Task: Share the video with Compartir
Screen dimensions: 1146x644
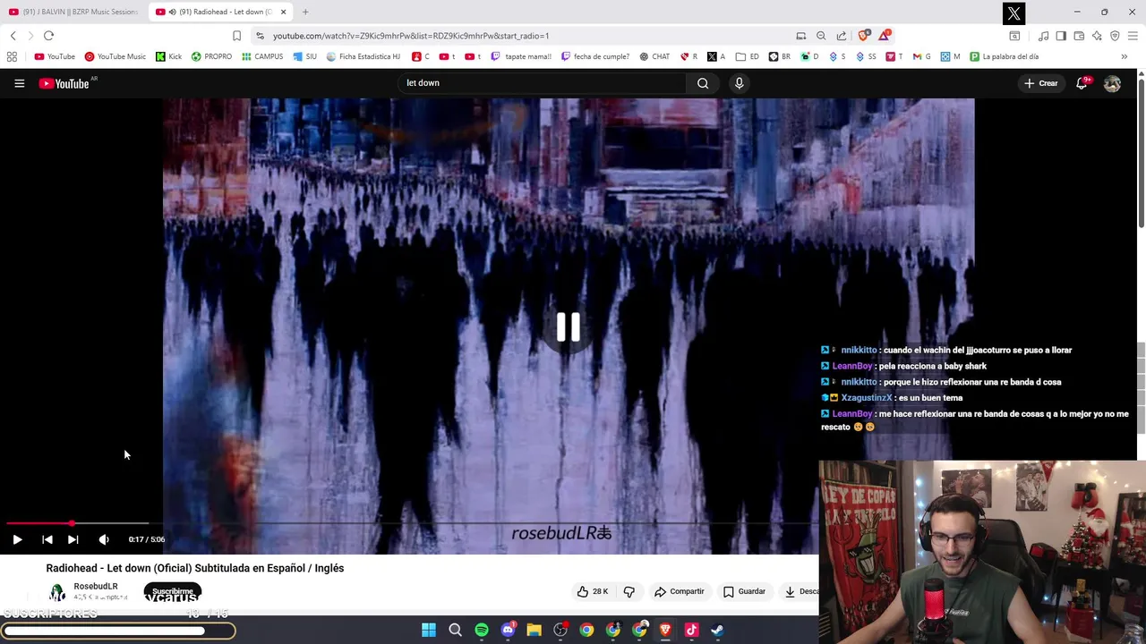Action: (x=680, y=591)
